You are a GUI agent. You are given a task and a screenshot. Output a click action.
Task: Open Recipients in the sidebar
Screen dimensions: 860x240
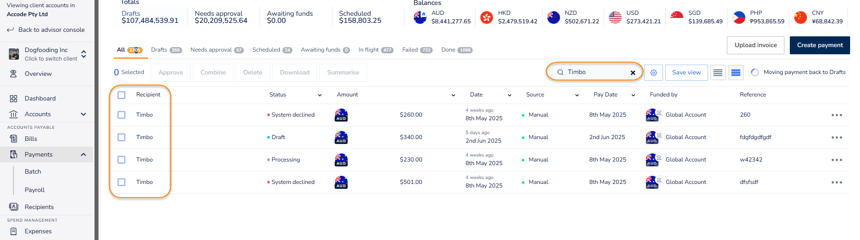[39, 207]
